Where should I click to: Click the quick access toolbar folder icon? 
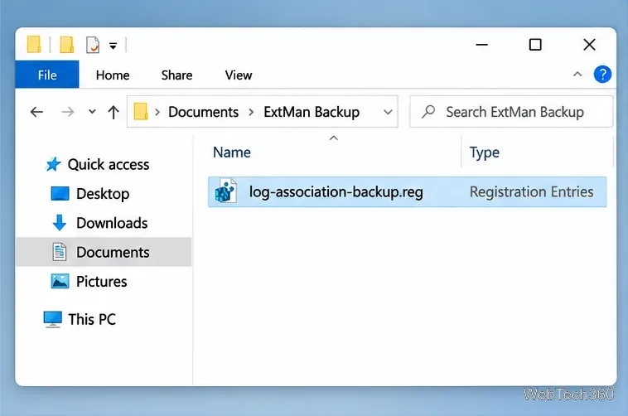pyautogui.click(x=67, y=44)
